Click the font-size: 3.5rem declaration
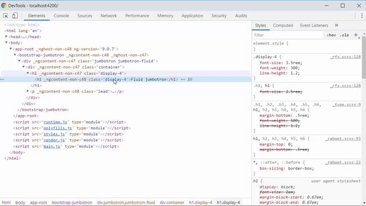The image size is (366, 206). point(281,63)
